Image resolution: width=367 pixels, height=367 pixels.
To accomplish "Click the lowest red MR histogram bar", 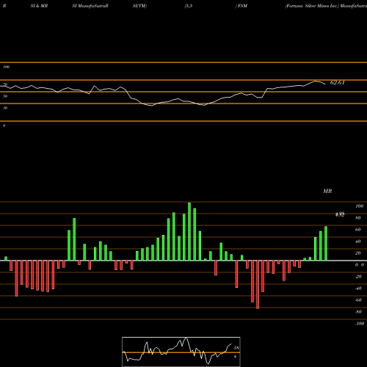I will (x=258, y=285).
